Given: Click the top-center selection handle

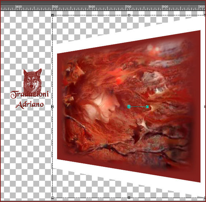Looking at the screenshot, I should click(x=129, y=15).
